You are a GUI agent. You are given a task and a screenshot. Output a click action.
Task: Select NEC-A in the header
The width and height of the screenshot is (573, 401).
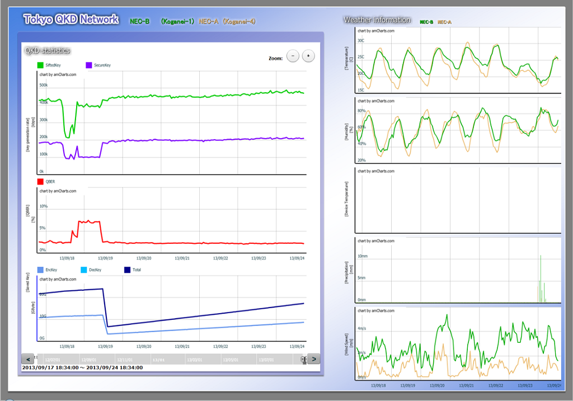click(x=209, y=22)
